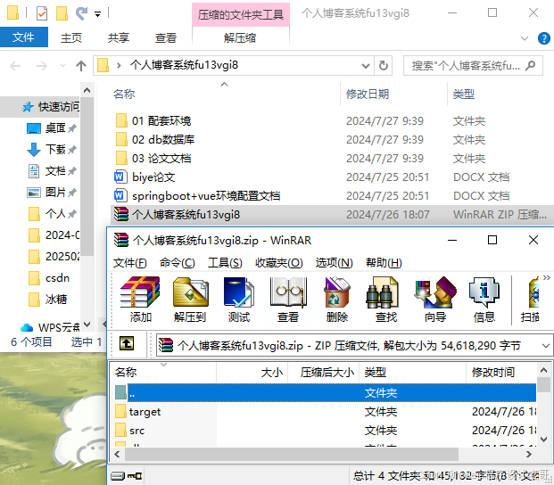The image size is (554, 485).
Task: Open WinRAR 选项(N) menu
Action: tap(335, 263)
